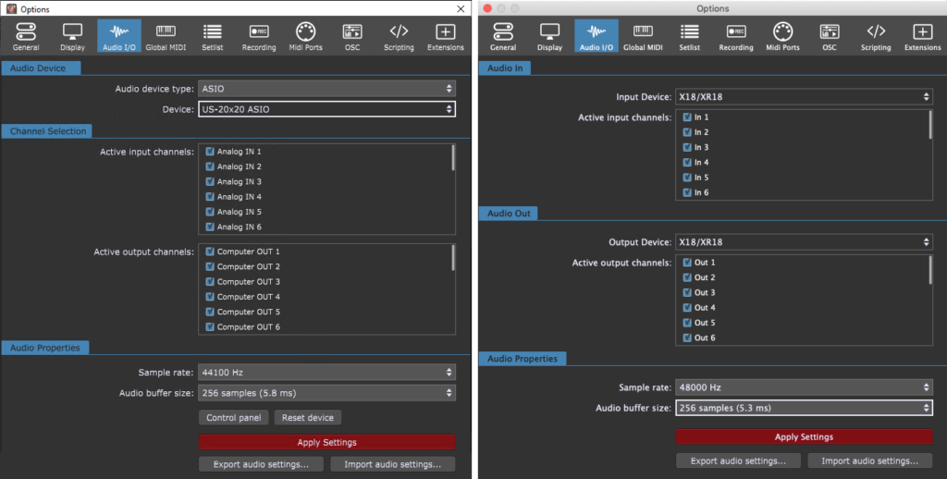Open OSC options in Mac Options window

[830, 36]
